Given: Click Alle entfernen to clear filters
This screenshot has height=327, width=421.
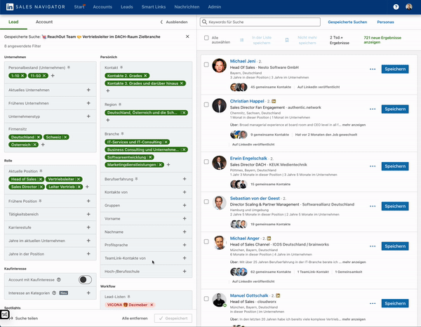Looking at the screenshot, I should pos(135,319).
